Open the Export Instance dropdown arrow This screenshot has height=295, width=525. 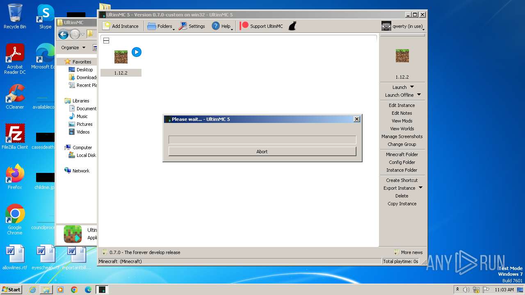click(420, 188)
